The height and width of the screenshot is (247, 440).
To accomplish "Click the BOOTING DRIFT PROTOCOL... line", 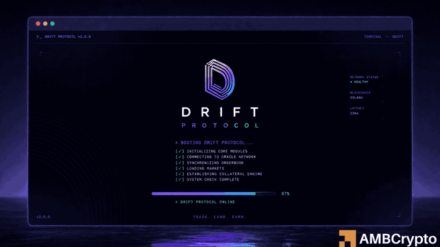I will click(x=214, y=143).
